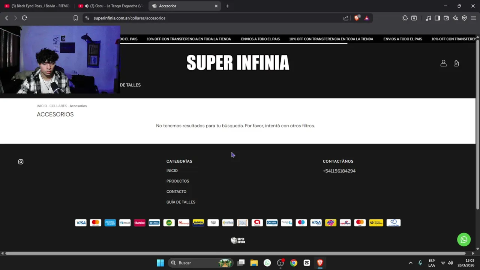The height and width of the screenshot is (270, 480).
Task: Go to the INICIO breadcrumb link
Action: tap(42, 106)
